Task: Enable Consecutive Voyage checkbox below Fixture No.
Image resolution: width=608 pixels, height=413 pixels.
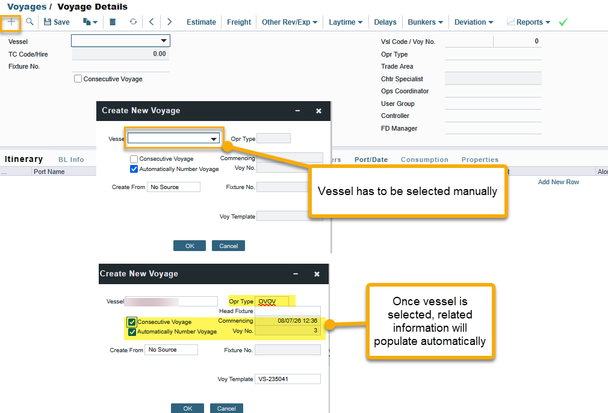Action: pyautogui.click(x=78, y=79)
